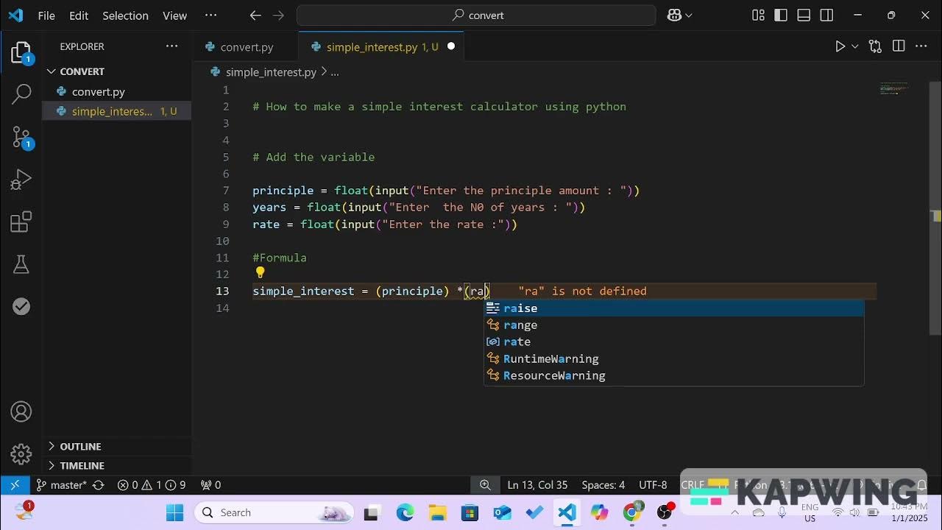Click Ln 13, Col 35 indicator

click(x=537, y=485)
